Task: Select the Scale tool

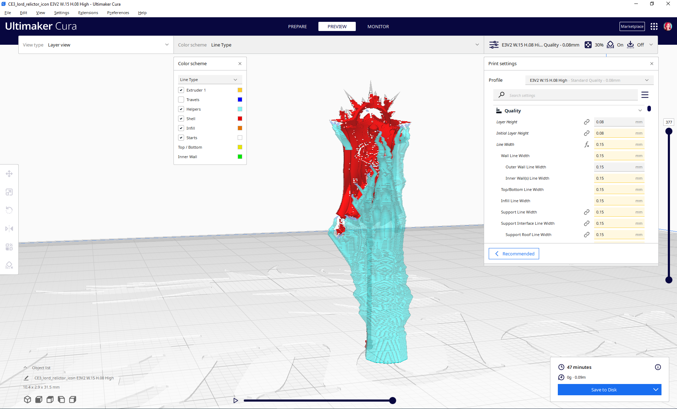Action: click(x=9, y=192)
